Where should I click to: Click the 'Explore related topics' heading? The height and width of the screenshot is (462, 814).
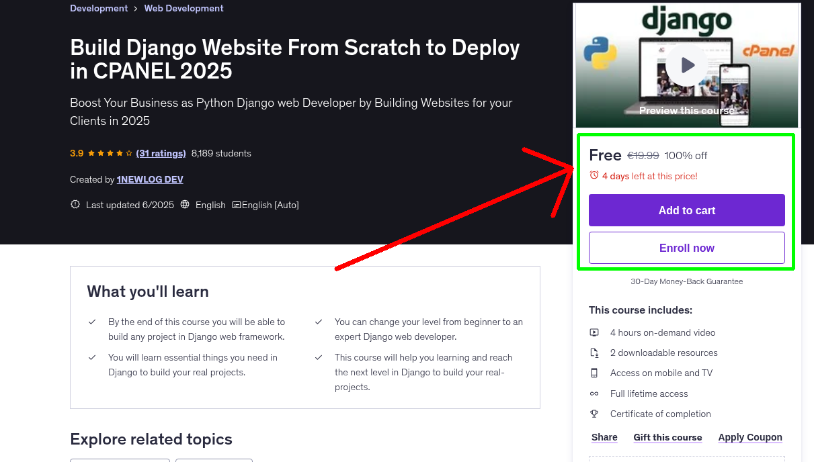(151, 439)
